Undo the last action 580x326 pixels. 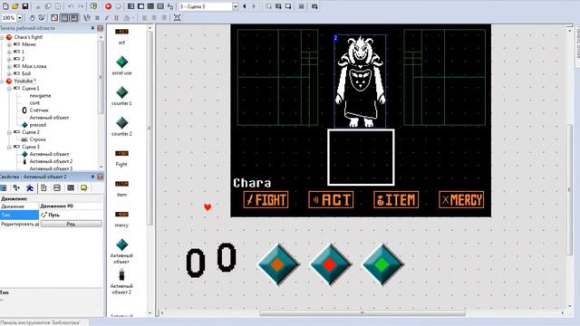pos(71,6)
